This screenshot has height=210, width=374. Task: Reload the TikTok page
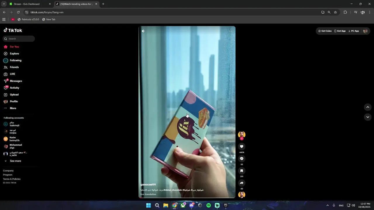click(x=18, y=12)
